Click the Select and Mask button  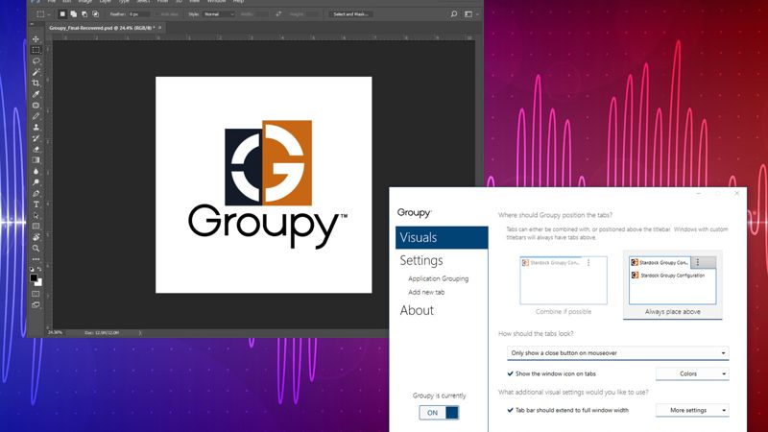[350, 14]
